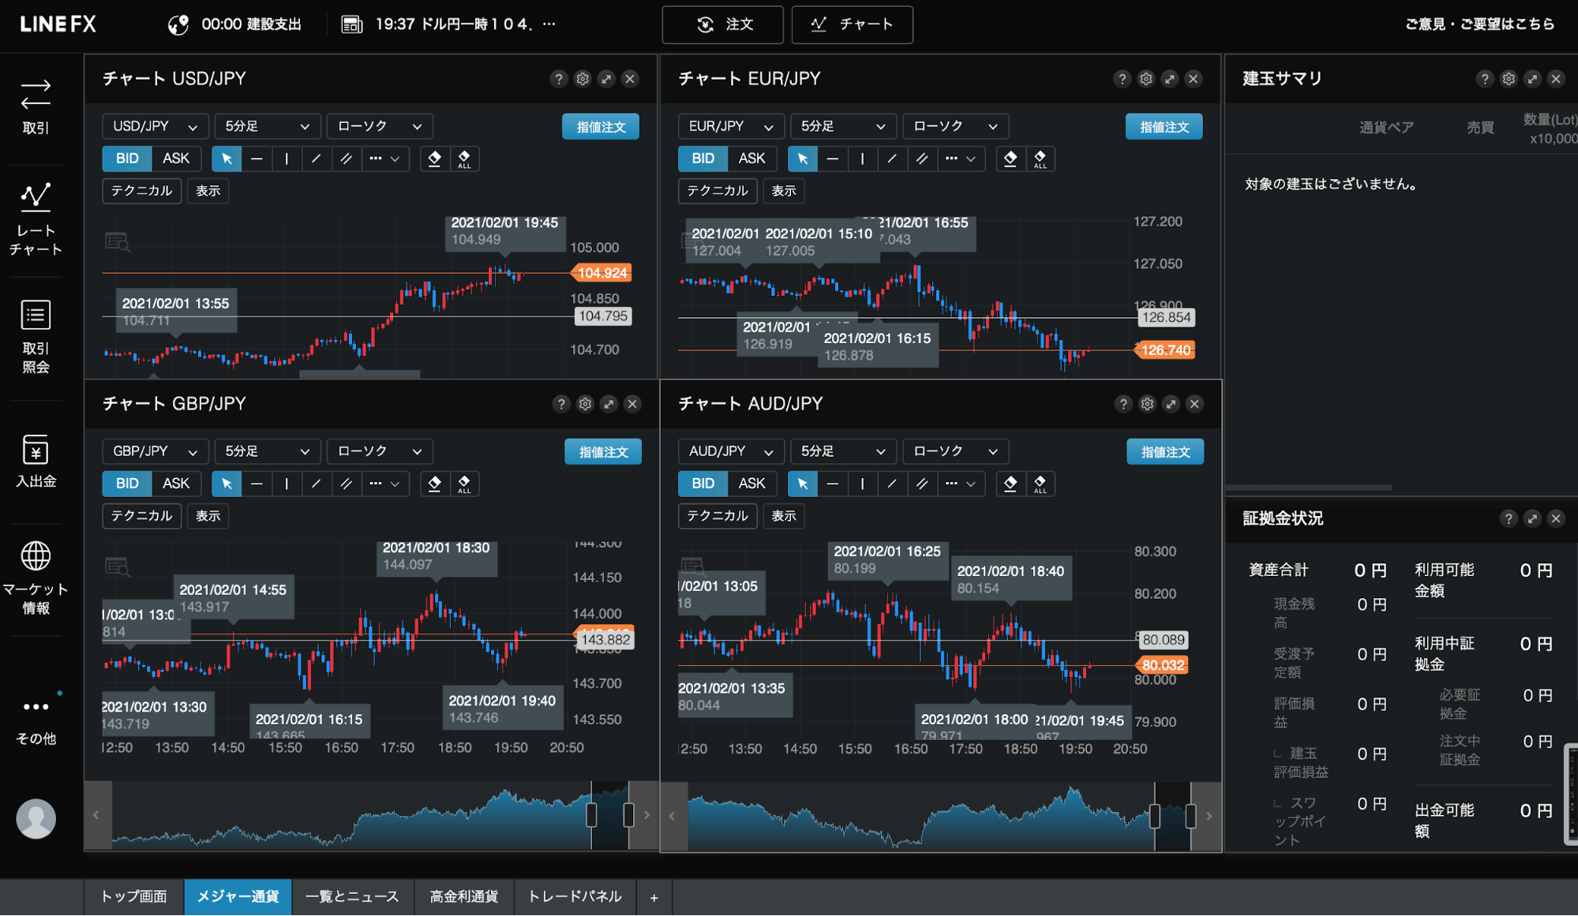Open settings gear of EUR/JPY chart panel
The width and height of the screenshot is (1578, 916).
[1146, 79]
